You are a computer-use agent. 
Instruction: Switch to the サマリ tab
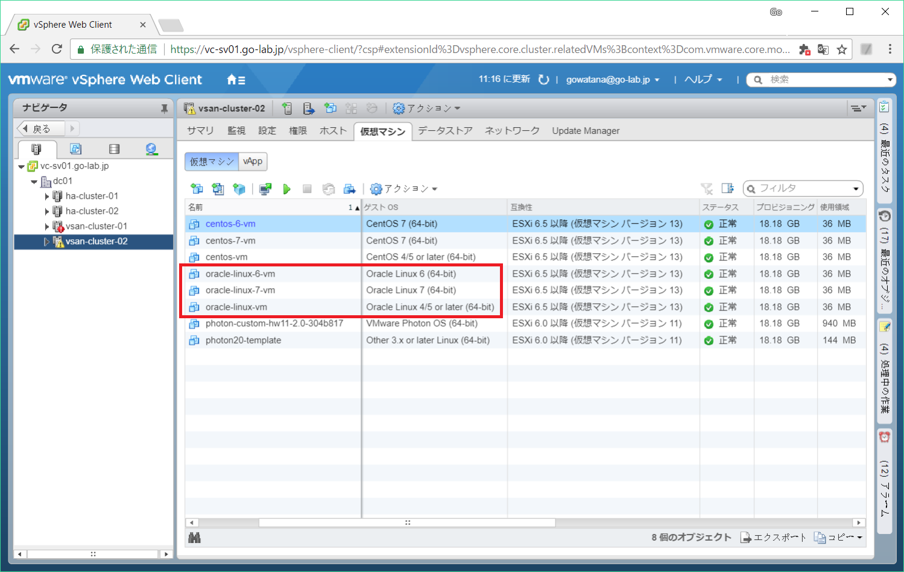200,131
